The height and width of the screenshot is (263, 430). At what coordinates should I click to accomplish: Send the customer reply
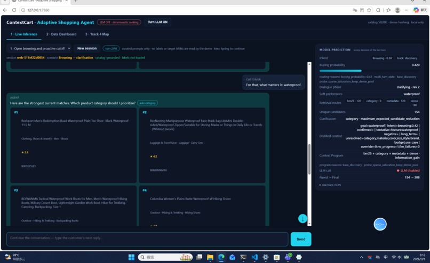coord(301,239)
